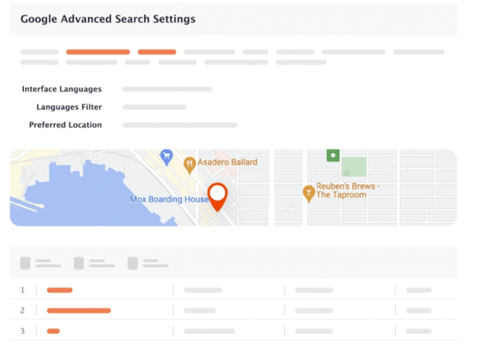Click the Languages Filter field placeholder
478x344 pixels.
point(154,107)
